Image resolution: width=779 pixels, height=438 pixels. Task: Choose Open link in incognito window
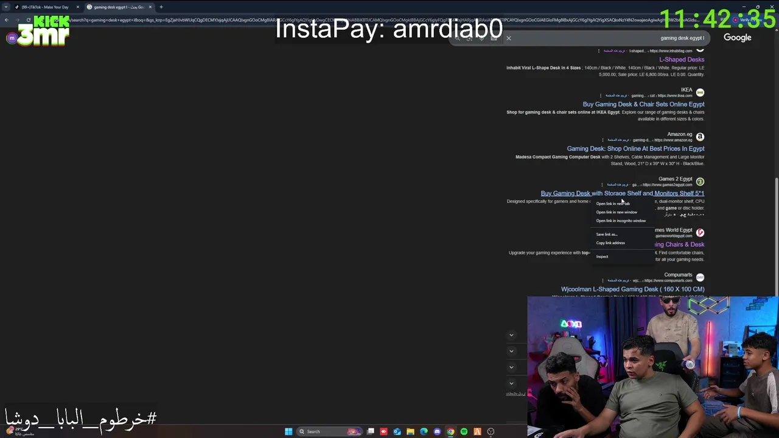click(x=622, y=221)
